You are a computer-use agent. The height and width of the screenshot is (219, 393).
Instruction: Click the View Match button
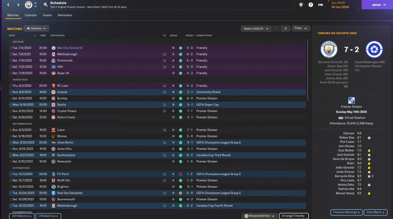375,212
